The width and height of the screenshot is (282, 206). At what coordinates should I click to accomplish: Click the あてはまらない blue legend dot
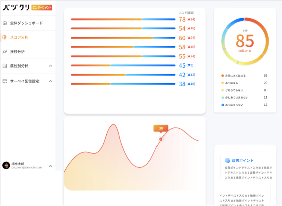223,105
